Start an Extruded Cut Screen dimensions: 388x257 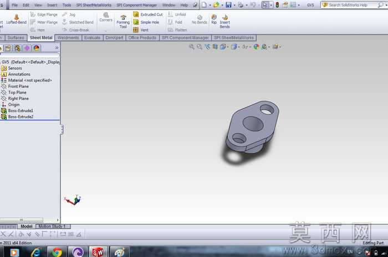(148, 14)
